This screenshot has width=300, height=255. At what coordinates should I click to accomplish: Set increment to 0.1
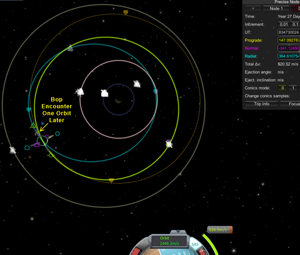coord(295,25)
